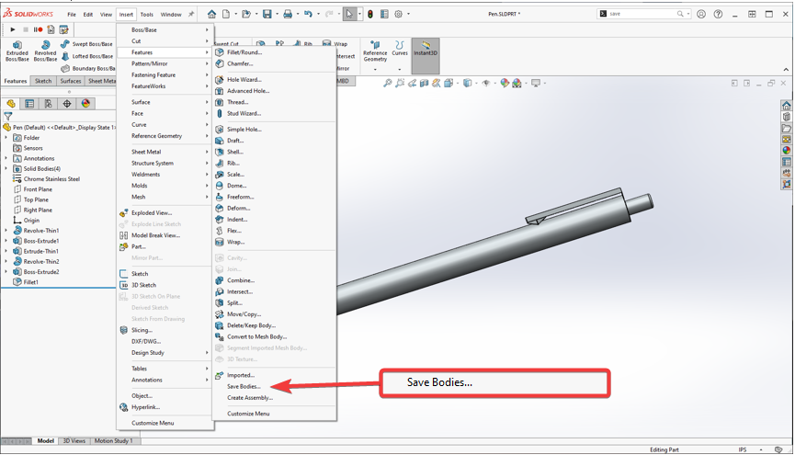Open the ConfigurationManager tab icon

point(48,104)
